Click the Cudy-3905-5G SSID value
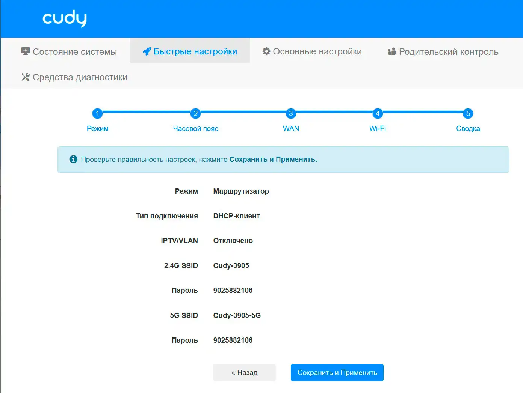The height and width of the screenshot is (393, 523). click(237, 315)
